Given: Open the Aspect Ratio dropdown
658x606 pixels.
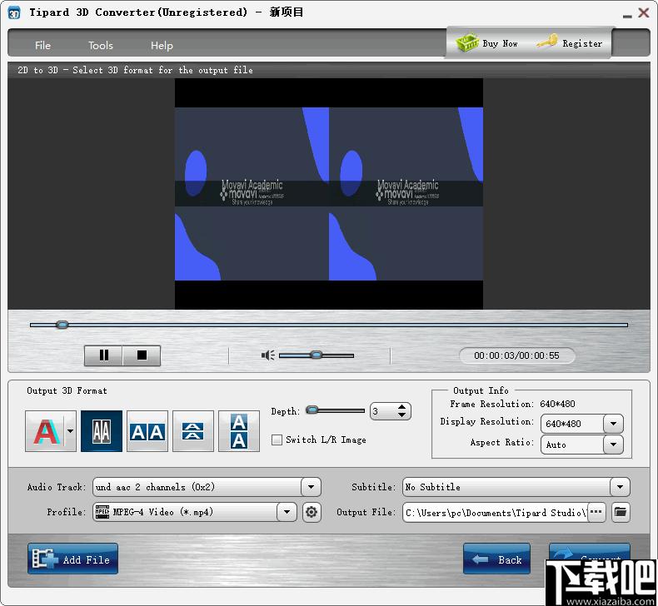Looking at the screenshot, I should pyautogui.click(x=613, y=445).
